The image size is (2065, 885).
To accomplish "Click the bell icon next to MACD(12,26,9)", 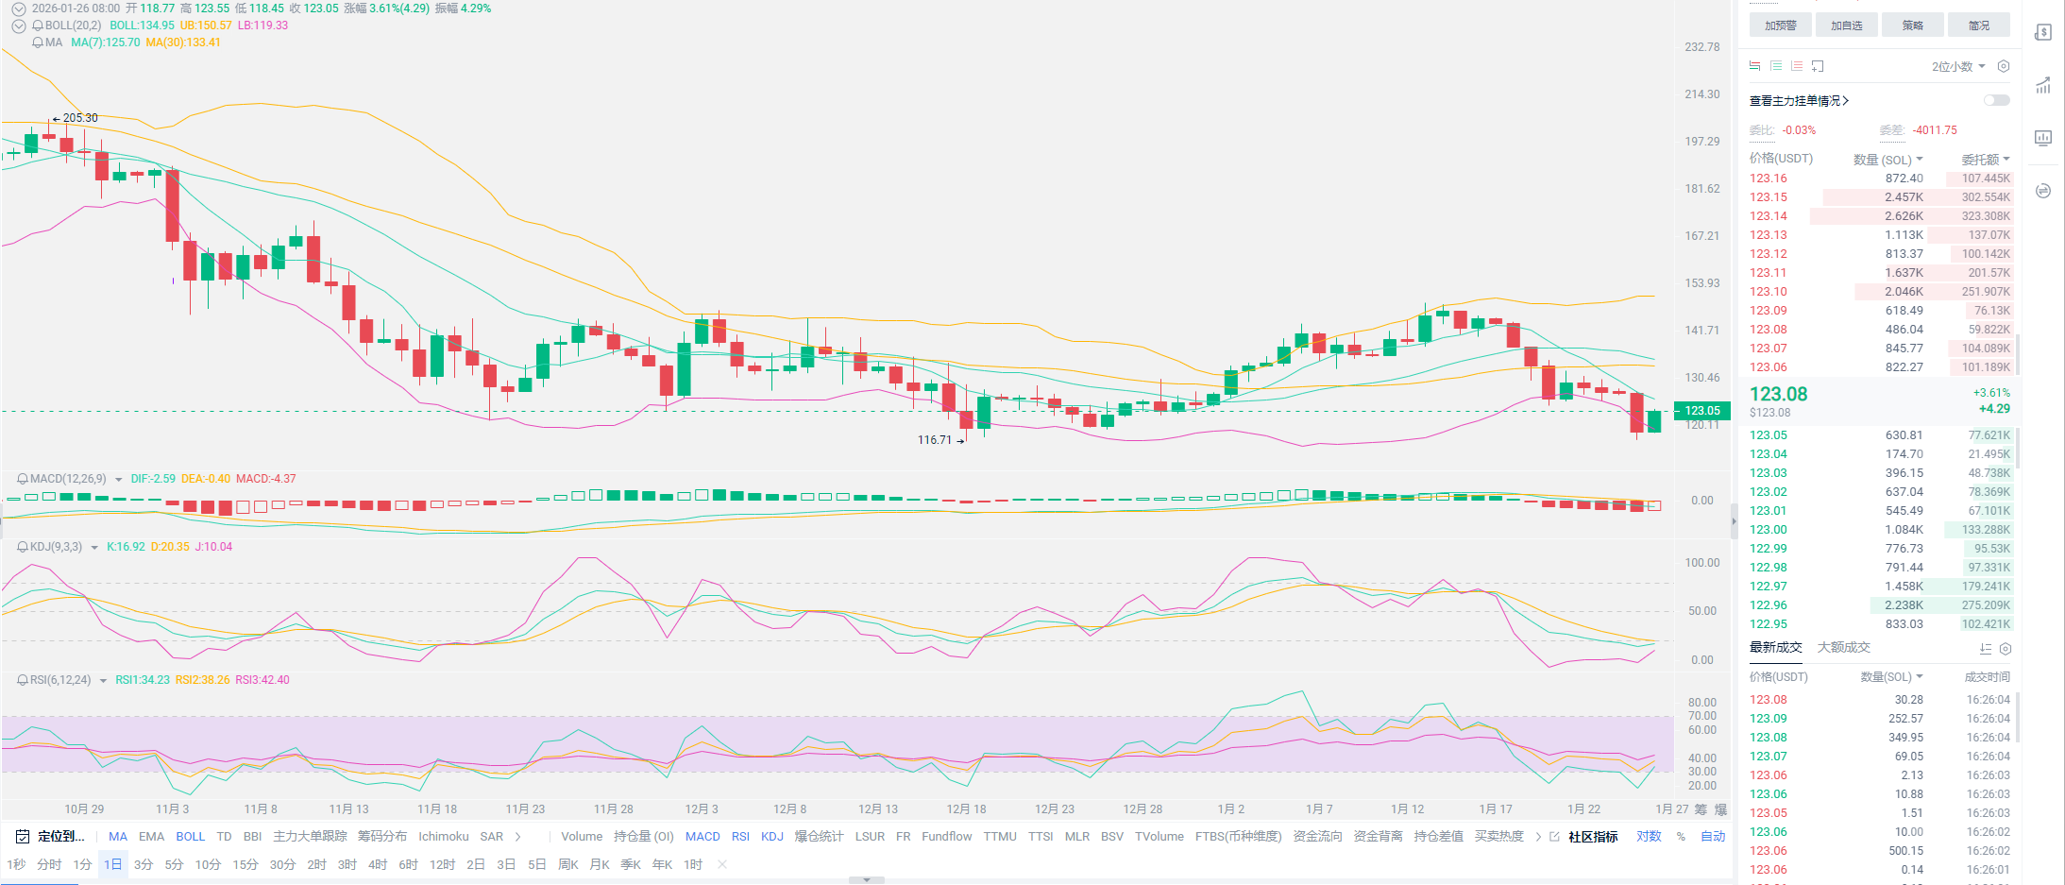I will pos(23,479).
